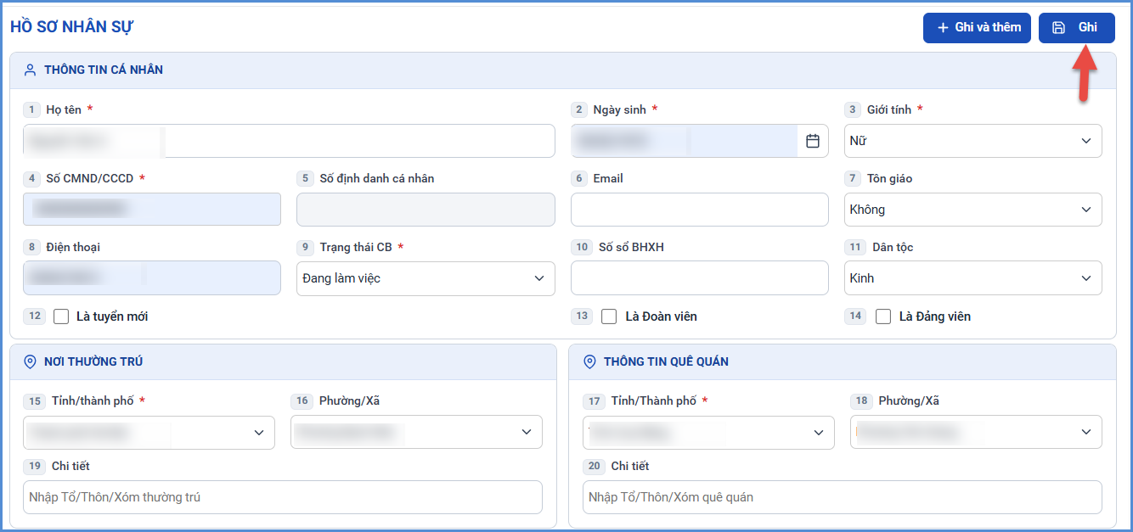1133x532 pixels.
Task: Click the Ghi và thêm button
Action: click(978, 27)
